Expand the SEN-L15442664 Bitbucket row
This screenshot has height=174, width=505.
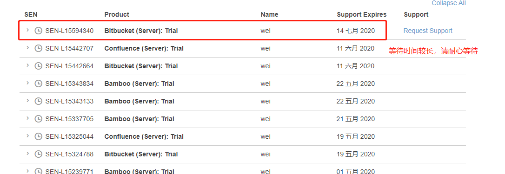pyautogui.click(x=28, y=65)
